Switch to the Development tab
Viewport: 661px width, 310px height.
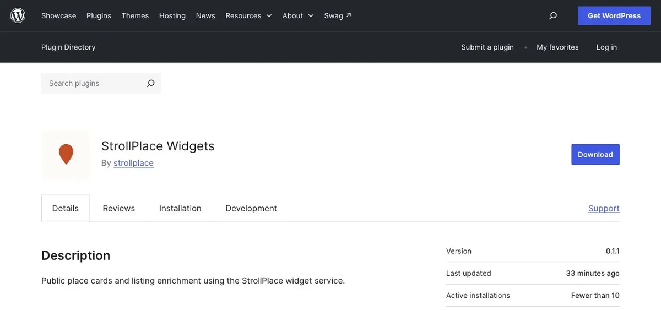pyautogui.click(x=251, y=208)
